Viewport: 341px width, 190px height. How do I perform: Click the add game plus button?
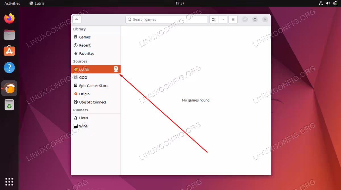[x=77, y=19]
